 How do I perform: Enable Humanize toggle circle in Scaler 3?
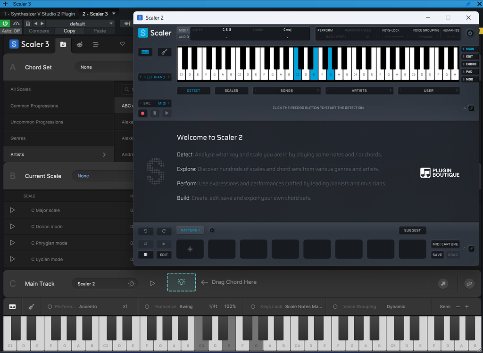click(x=147, y=307)
